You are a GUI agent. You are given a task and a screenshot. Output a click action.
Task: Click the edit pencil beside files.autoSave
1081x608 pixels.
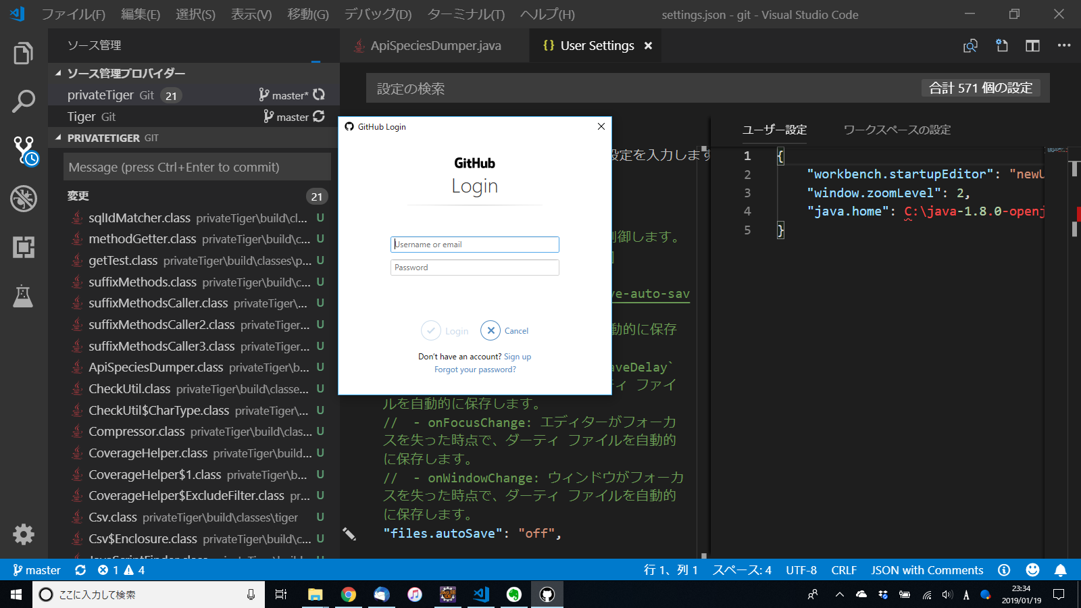click(349, 534)
